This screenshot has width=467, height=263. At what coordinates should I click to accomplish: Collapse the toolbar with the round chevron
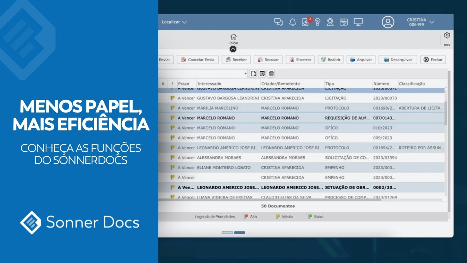coord(233,49)
